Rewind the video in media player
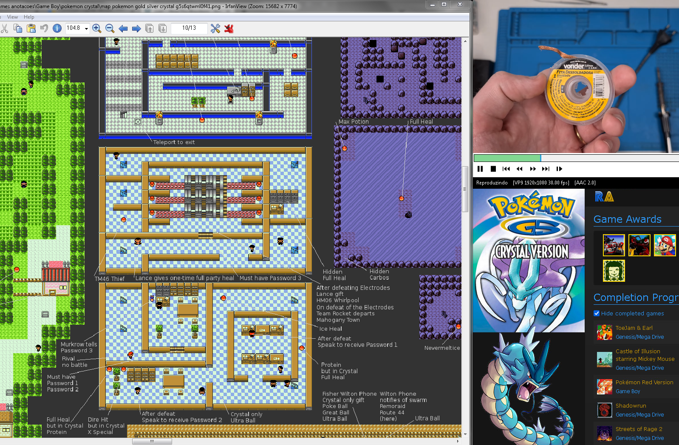The height and width of the screenshot is (445, 679). point(519,169)
